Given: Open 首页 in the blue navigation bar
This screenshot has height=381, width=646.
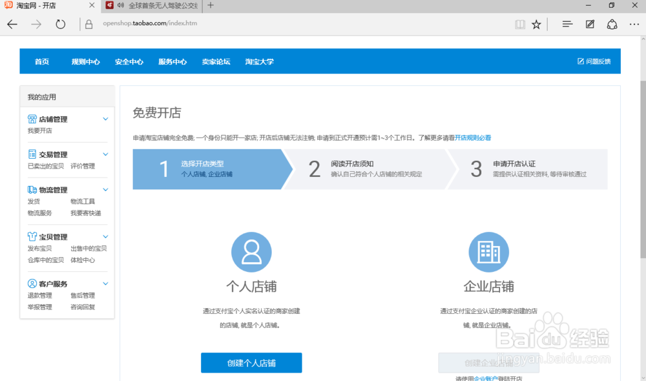Looking at the screenshot, I should click(x=41, y=62).
